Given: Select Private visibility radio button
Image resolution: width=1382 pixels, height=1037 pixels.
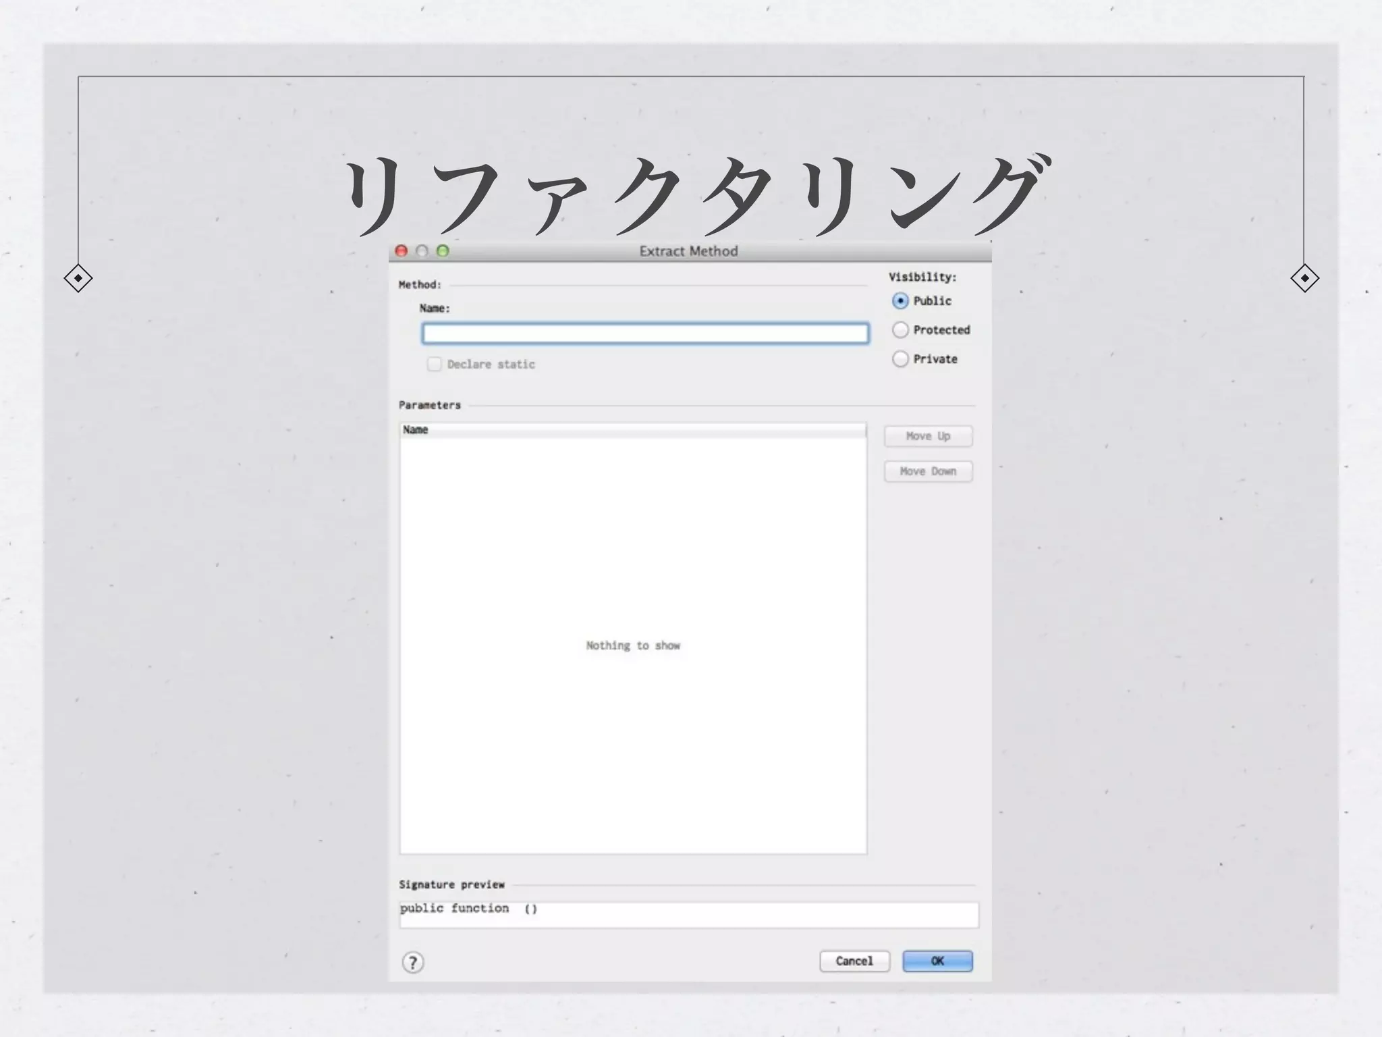Looking at the screenshot, I should tap(900, 359).
